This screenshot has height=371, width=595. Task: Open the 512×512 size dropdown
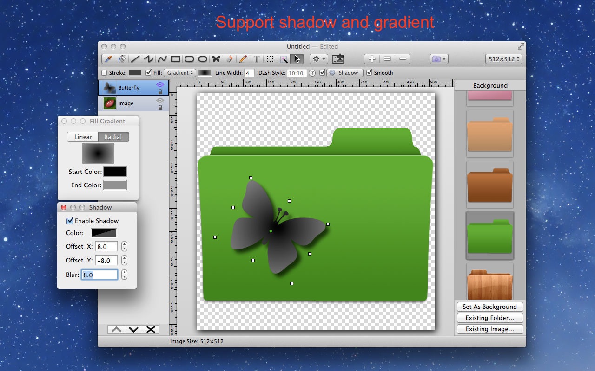[503, 59]
